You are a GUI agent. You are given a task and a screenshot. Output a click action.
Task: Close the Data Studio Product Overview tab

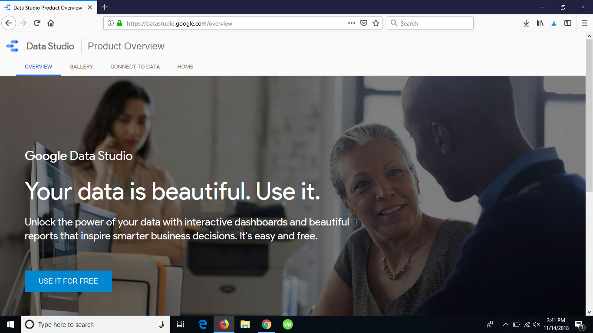[x=90, y=7]
